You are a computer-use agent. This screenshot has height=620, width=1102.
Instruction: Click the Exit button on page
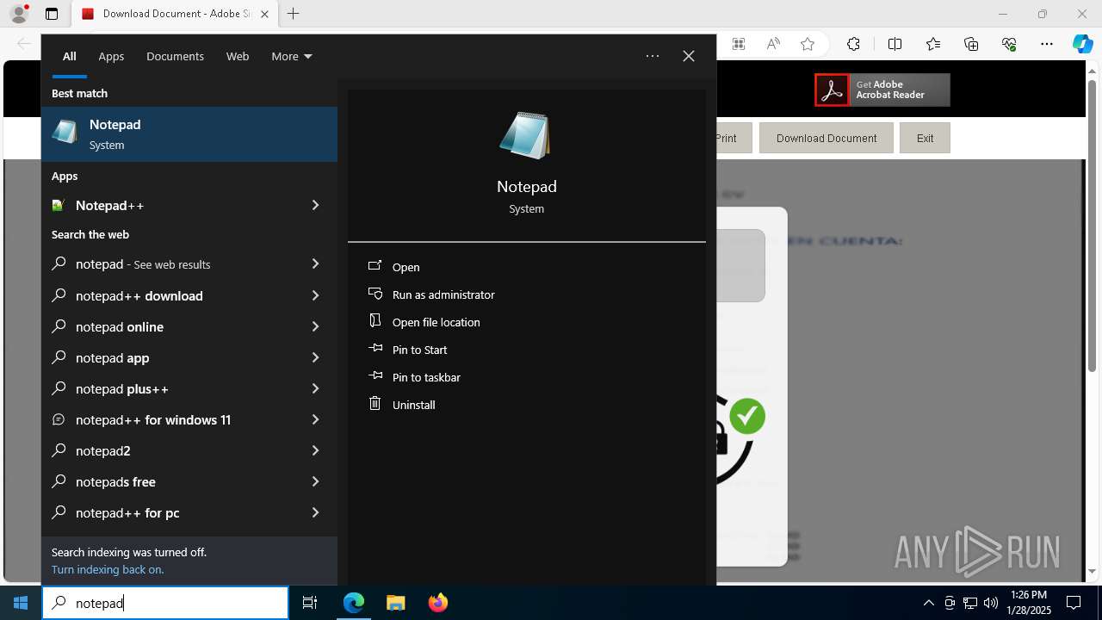[925, 138]
